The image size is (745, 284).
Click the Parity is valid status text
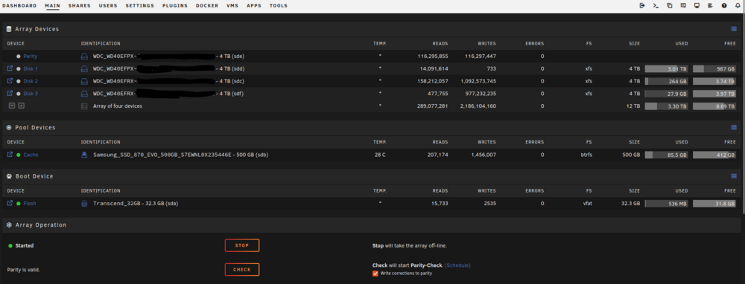click(x=24, y=270)
